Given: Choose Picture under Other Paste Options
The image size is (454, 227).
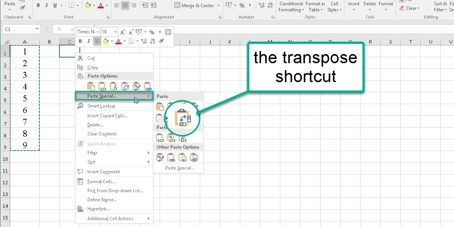Looking at the screenshot, I should coord(182,157).
